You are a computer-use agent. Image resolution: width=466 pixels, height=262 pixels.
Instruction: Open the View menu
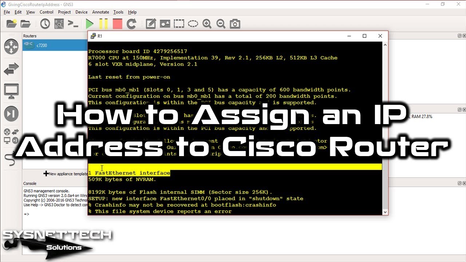(x=31, y=12)
